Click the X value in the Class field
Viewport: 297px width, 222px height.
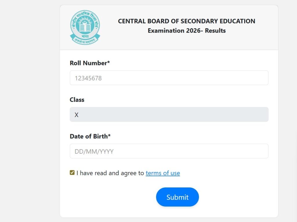pyautogui.click(x=76, y=114)
